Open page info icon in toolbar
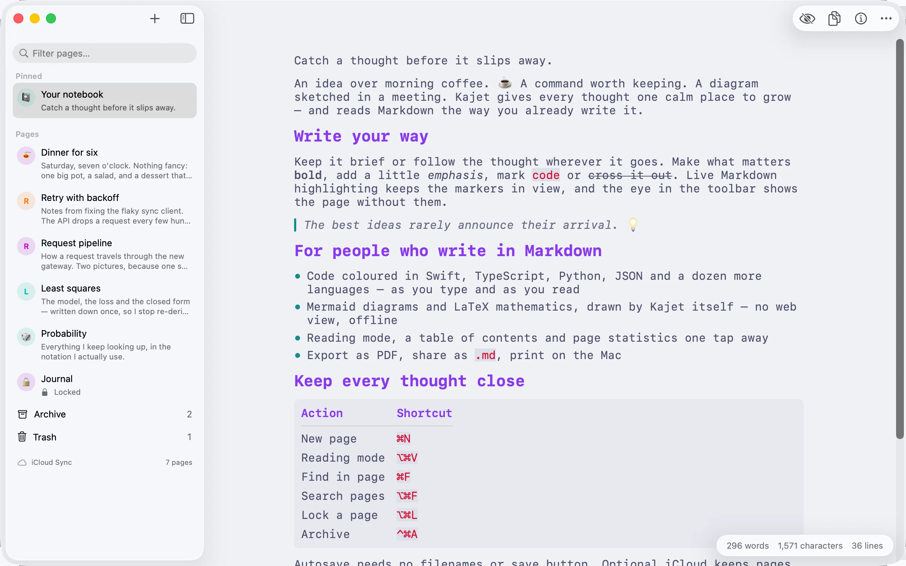Viewport: 906px width, 566px height. click(861, 18)
